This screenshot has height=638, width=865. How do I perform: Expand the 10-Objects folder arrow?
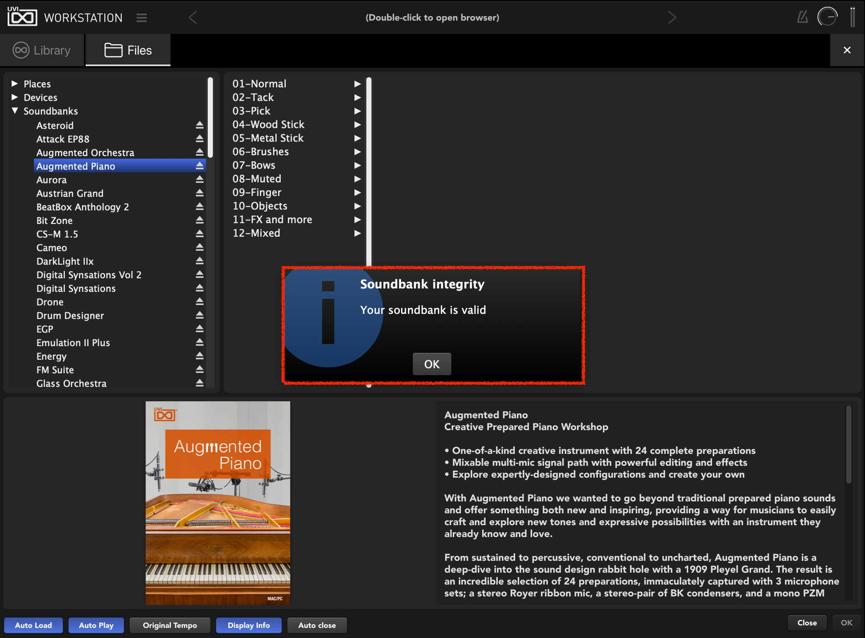357,206
